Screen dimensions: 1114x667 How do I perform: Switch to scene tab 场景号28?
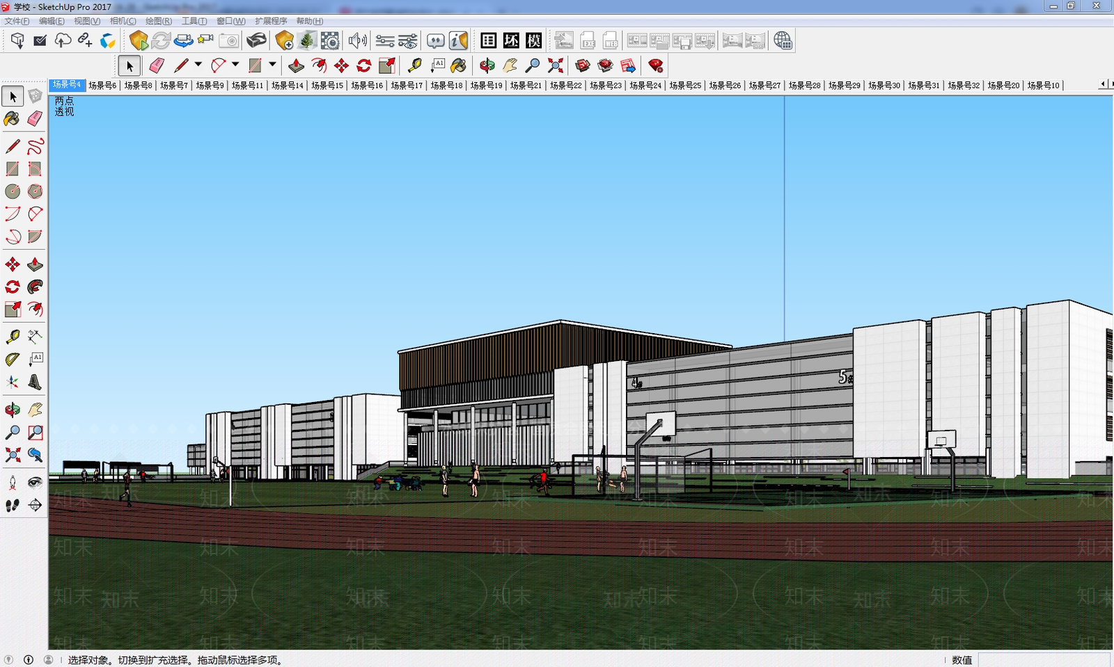805,86
